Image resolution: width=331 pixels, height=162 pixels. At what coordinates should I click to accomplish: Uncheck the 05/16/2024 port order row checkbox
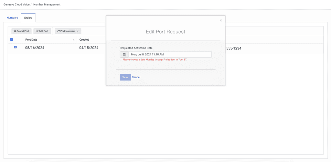click(15, 47)
